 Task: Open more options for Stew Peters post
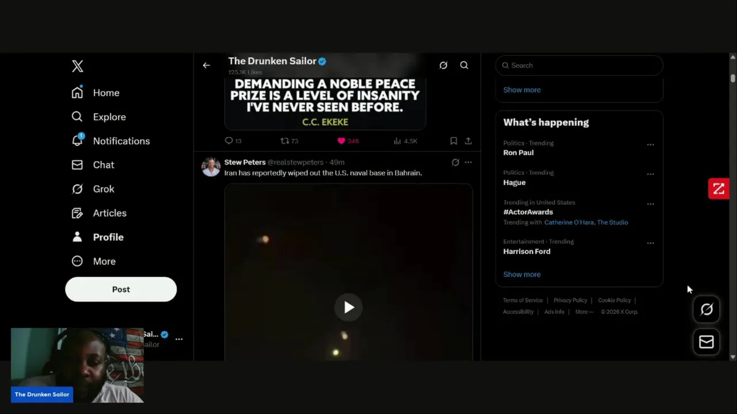point(468,163)
